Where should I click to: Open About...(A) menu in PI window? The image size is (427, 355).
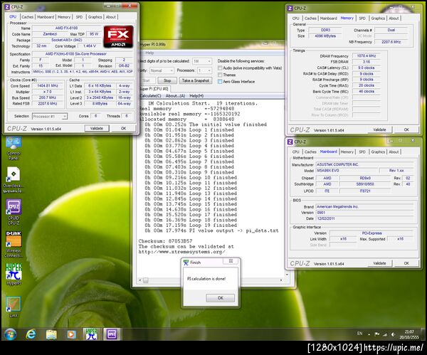click(x=175, y=96)
